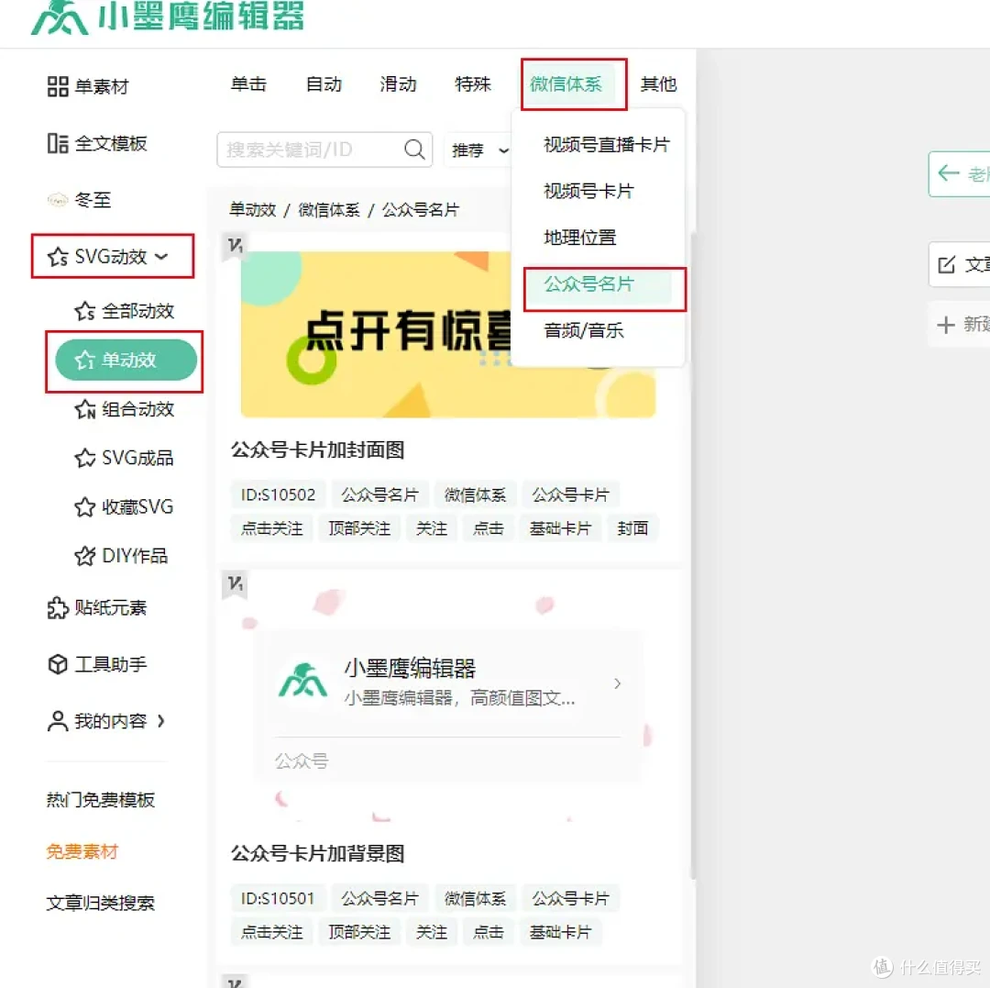Choose 视频号直播卡片 from the dropdown
Screen dimensions: 990x988
point(606,145)
